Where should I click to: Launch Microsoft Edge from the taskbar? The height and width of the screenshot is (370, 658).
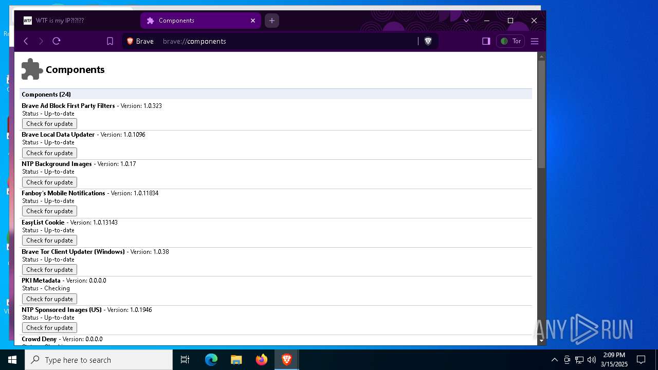click(211, 360)
